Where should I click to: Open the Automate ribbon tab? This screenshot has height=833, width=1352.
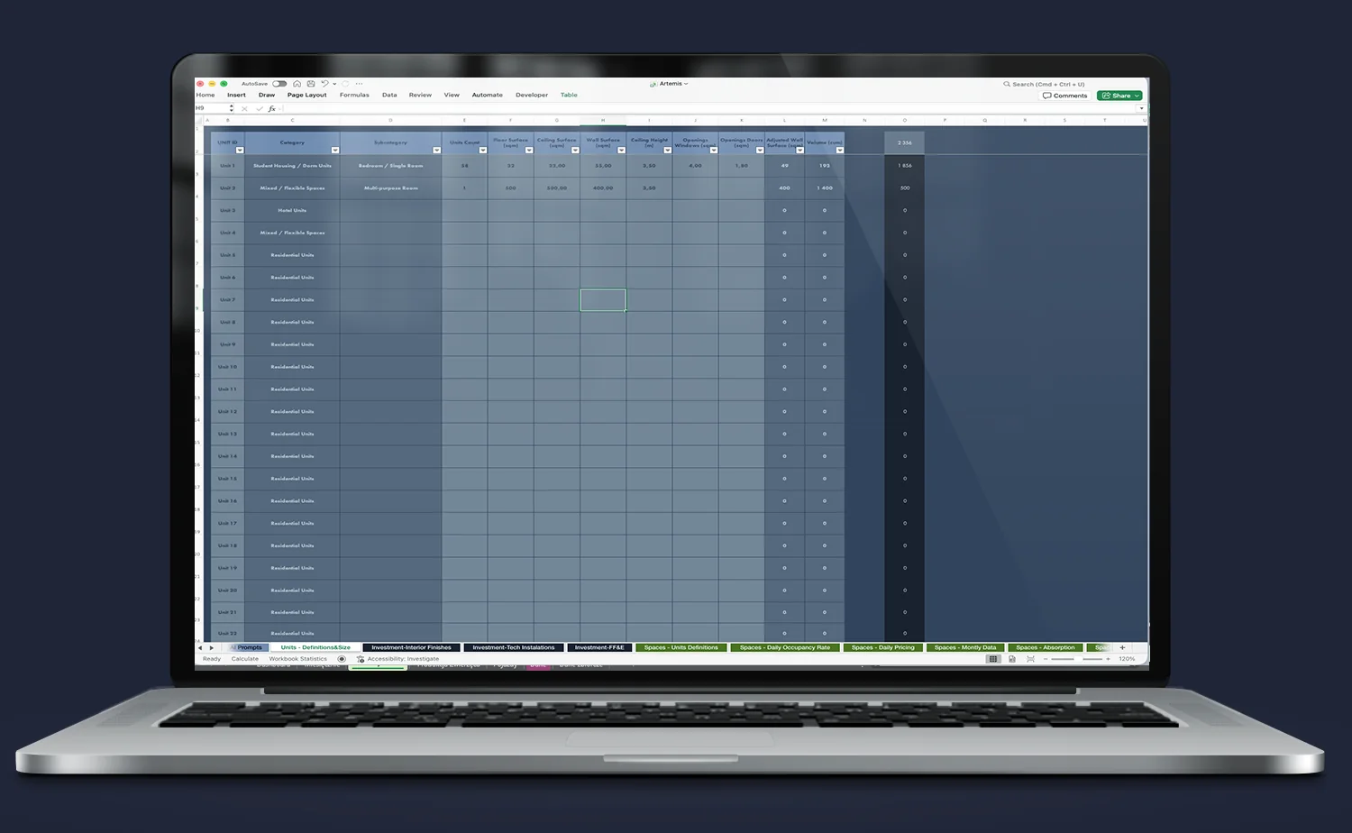tap(488, 95)
